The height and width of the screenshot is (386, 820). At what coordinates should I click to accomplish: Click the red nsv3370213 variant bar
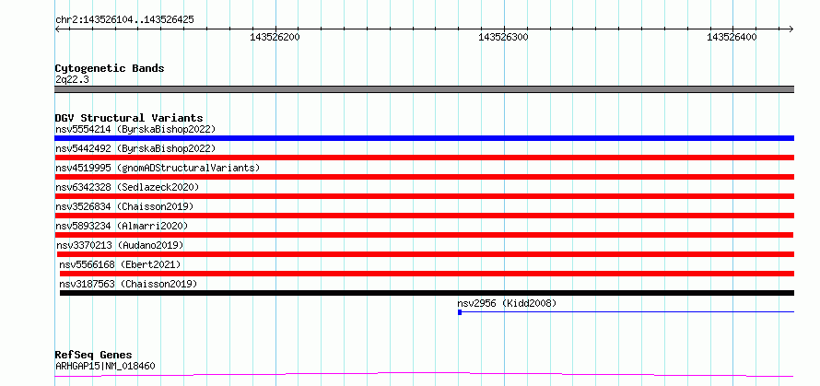[425, 254]
